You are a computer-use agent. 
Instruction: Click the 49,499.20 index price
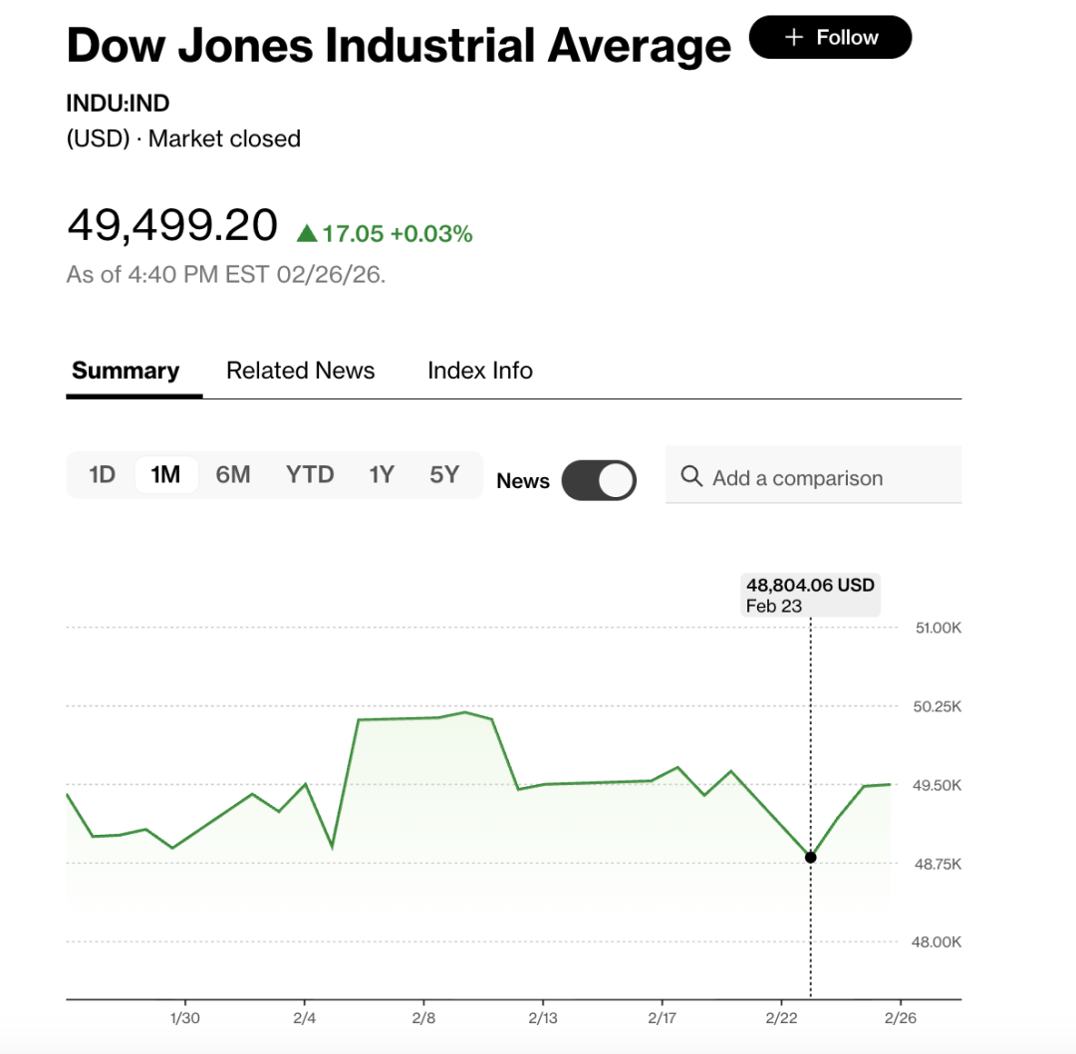click(171, 225)
